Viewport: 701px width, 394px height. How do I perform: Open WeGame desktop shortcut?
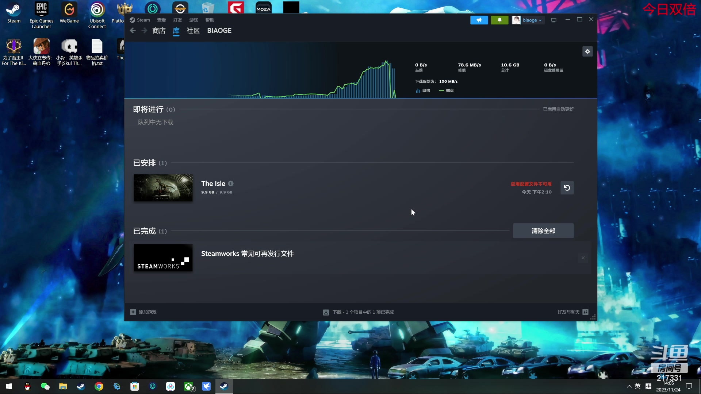pos(69,13)
